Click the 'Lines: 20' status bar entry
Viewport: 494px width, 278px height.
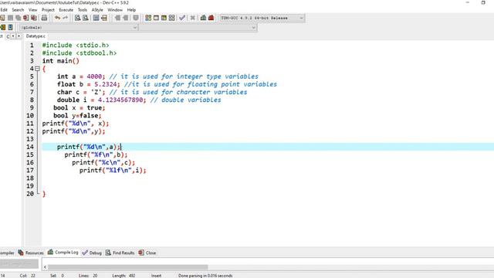click(x=88, y=276)
